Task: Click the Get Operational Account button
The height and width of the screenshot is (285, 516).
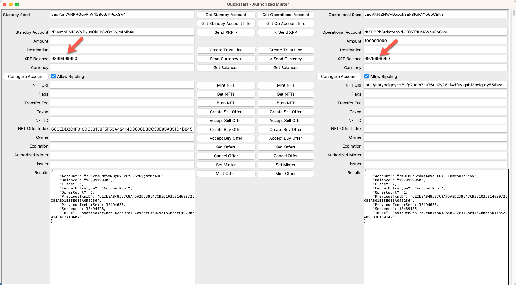Action: (x=286, y=15)
